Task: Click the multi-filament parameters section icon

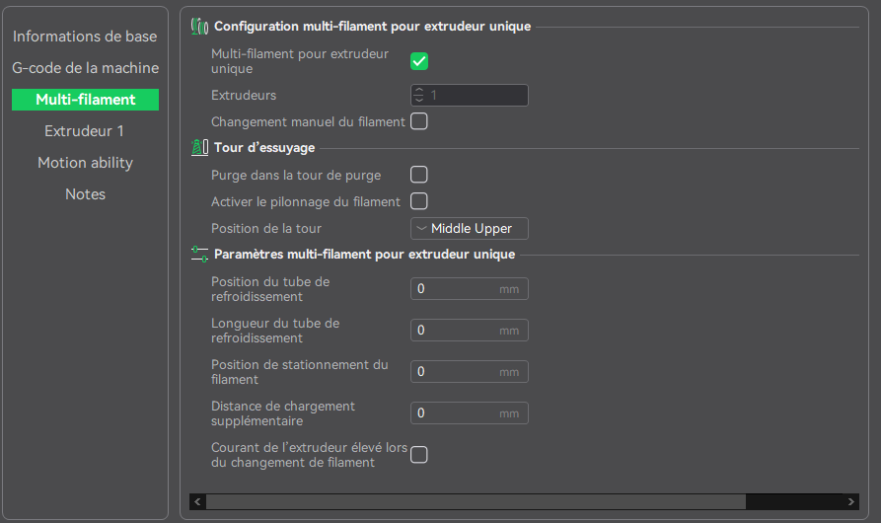Action: 199,255
